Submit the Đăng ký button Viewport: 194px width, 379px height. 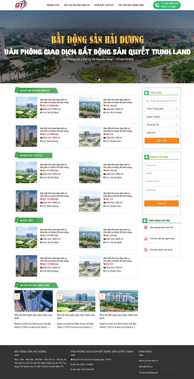click(x=162, y=204)
